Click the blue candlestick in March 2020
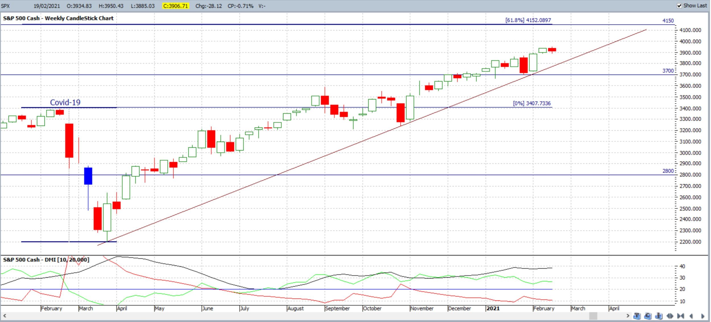The image size is (711, 322). tap(88, 176)
